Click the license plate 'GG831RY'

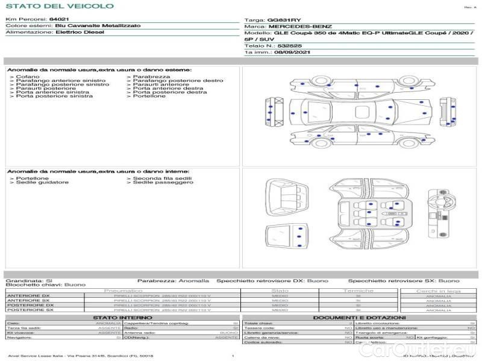pyautogui.click(x=284, y=20)
